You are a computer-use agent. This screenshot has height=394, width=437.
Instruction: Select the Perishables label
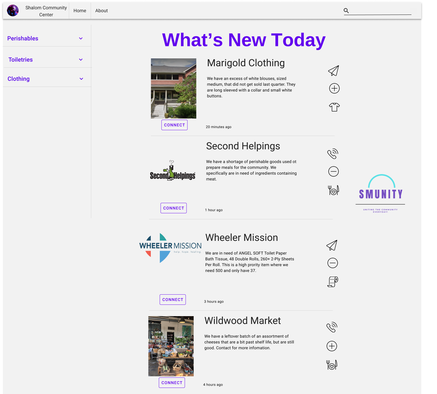point(23,38)
